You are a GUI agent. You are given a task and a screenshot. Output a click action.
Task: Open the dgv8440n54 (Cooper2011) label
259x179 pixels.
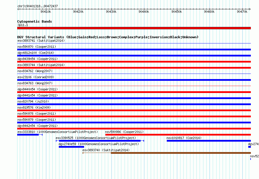[38, 89]
